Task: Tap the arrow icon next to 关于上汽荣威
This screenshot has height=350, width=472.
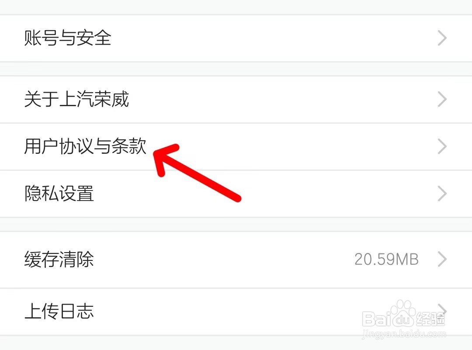Action: point(442,99)
